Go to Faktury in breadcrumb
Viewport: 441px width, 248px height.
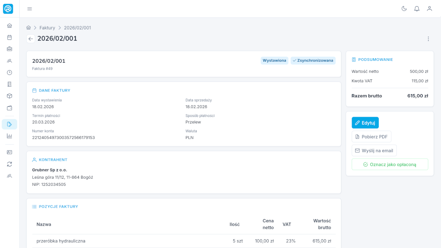pos(47,28)
